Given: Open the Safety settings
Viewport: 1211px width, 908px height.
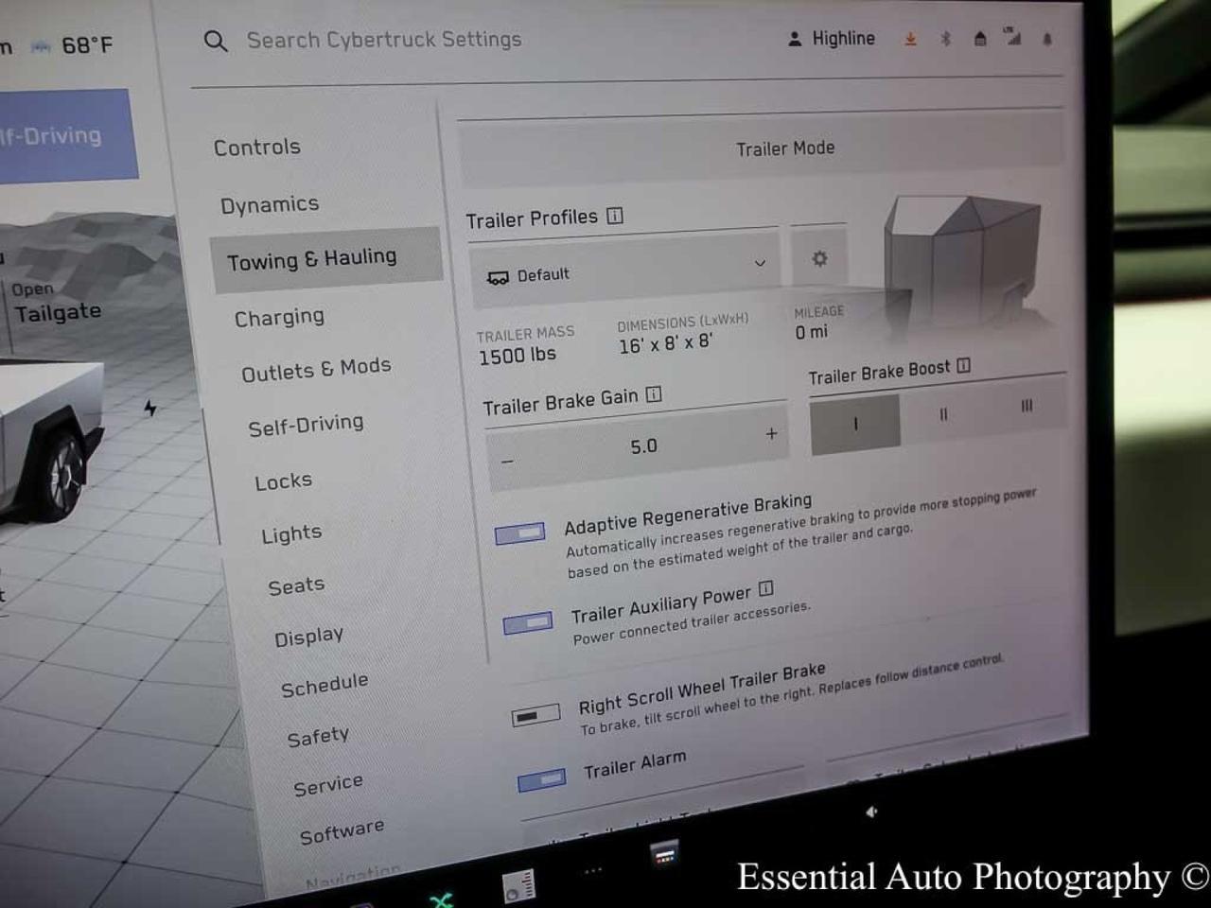Looking at the screenshot, I should pyautogui.click(x=318, y=736).
